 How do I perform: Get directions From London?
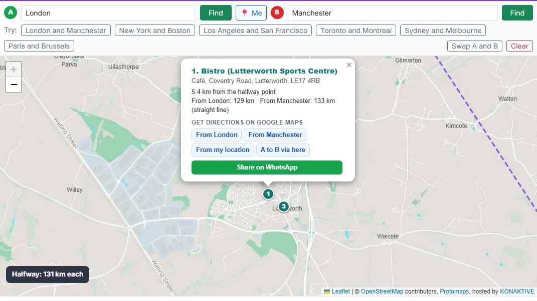(217, 134)
